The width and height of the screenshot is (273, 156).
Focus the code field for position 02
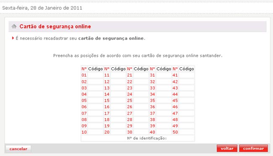(x=95, y=82)
